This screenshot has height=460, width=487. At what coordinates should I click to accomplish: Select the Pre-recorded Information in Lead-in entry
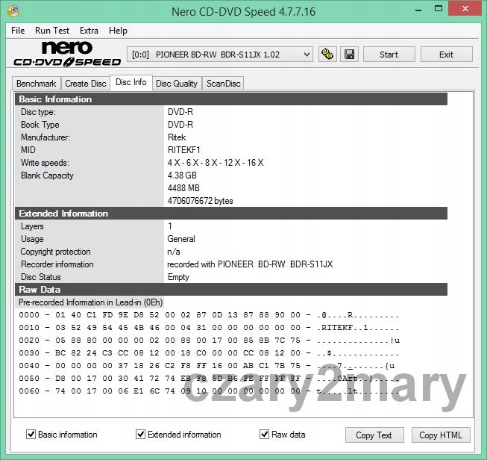click(89, 302)
